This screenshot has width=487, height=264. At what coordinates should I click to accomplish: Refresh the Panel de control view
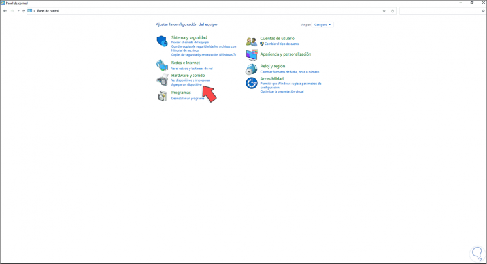coord(392,11)
